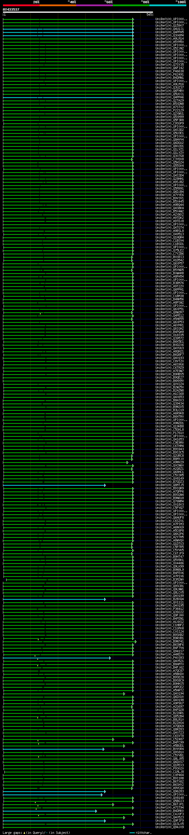Screen dimensions: 189x835
Task: Click the purple ~60% identity legend segment
Action: 94,6
